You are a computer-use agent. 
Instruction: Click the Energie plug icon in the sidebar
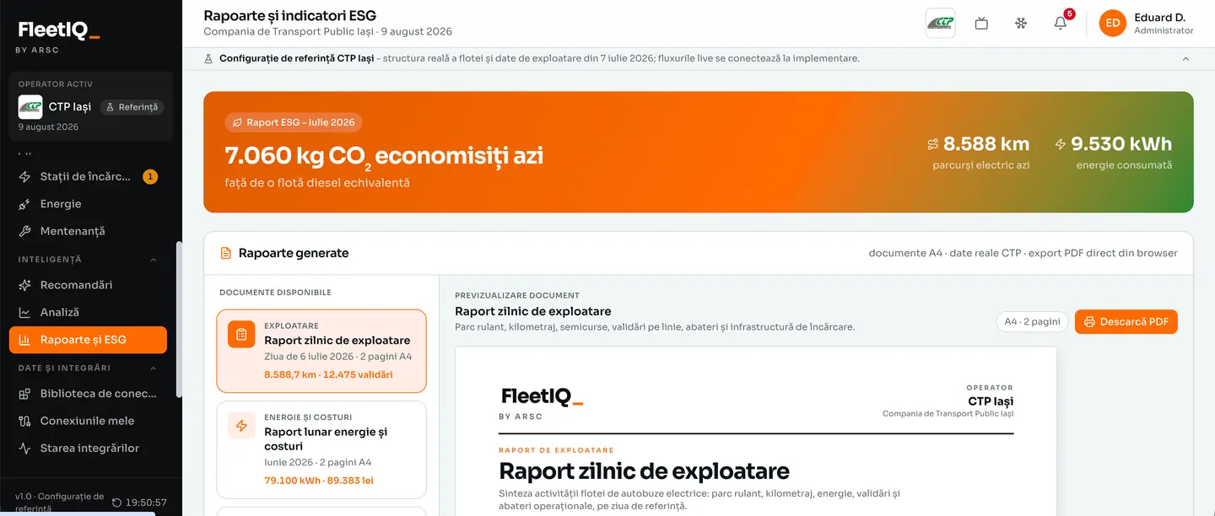pos(25,204)
